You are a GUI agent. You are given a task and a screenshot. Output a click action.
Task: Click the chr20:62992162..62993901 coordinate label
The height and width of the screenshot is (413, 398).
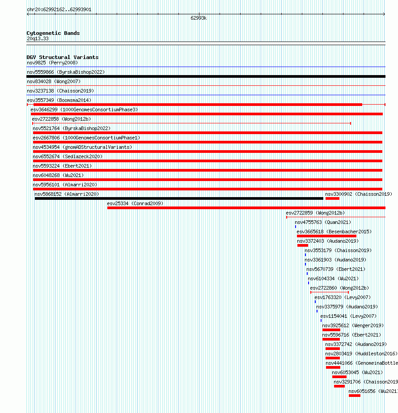tap(59, 9)
